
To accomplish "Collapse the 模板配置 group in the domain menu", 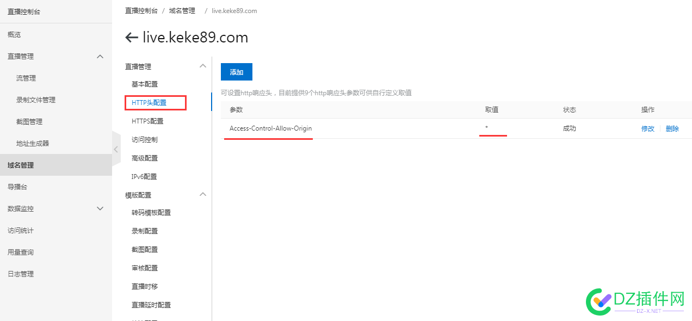I will tap(203, 194).
